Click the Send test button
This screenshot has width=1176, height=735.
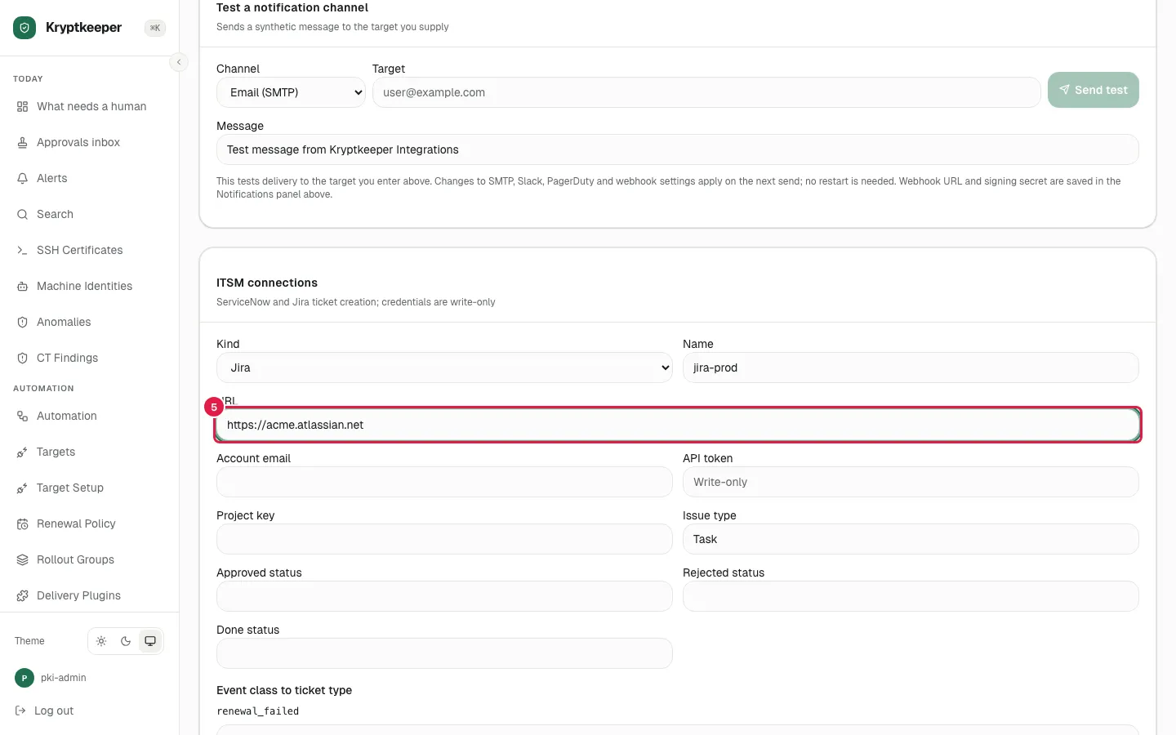[x=1094, y=90]
